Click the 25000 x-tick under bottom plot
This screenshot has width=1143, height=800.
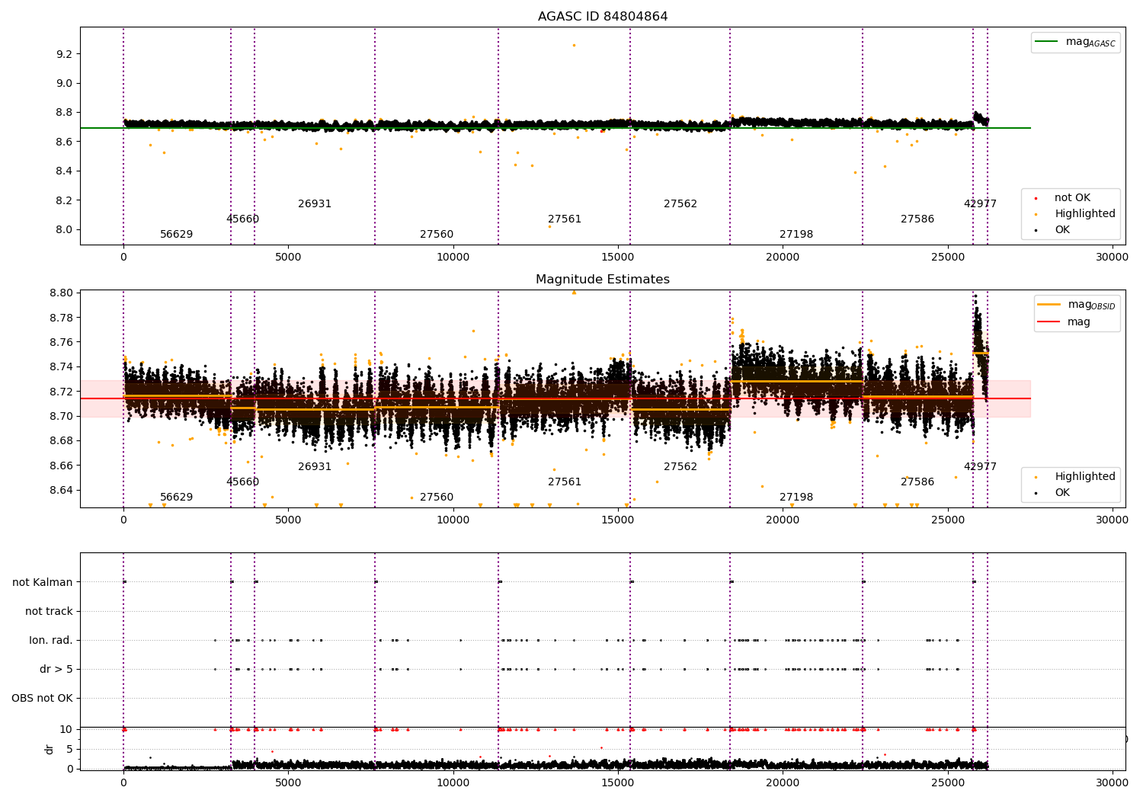point(947,782)
